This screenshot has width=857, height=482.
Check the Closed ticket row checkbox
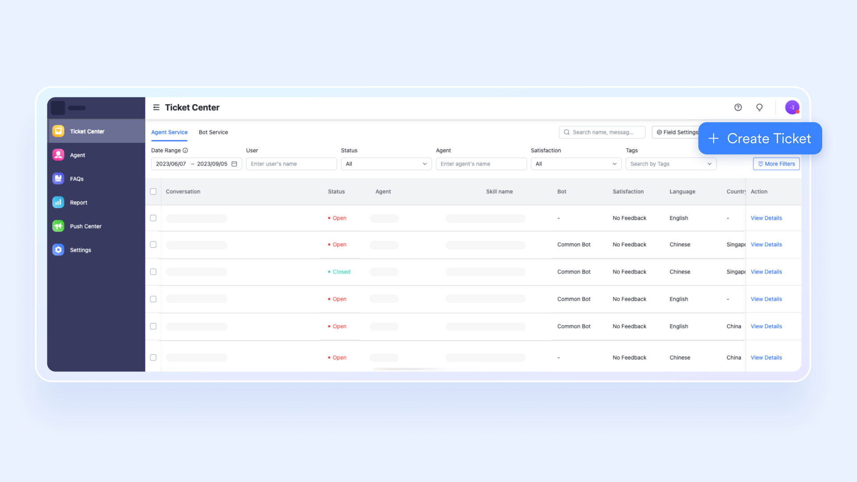pos(153,272)
